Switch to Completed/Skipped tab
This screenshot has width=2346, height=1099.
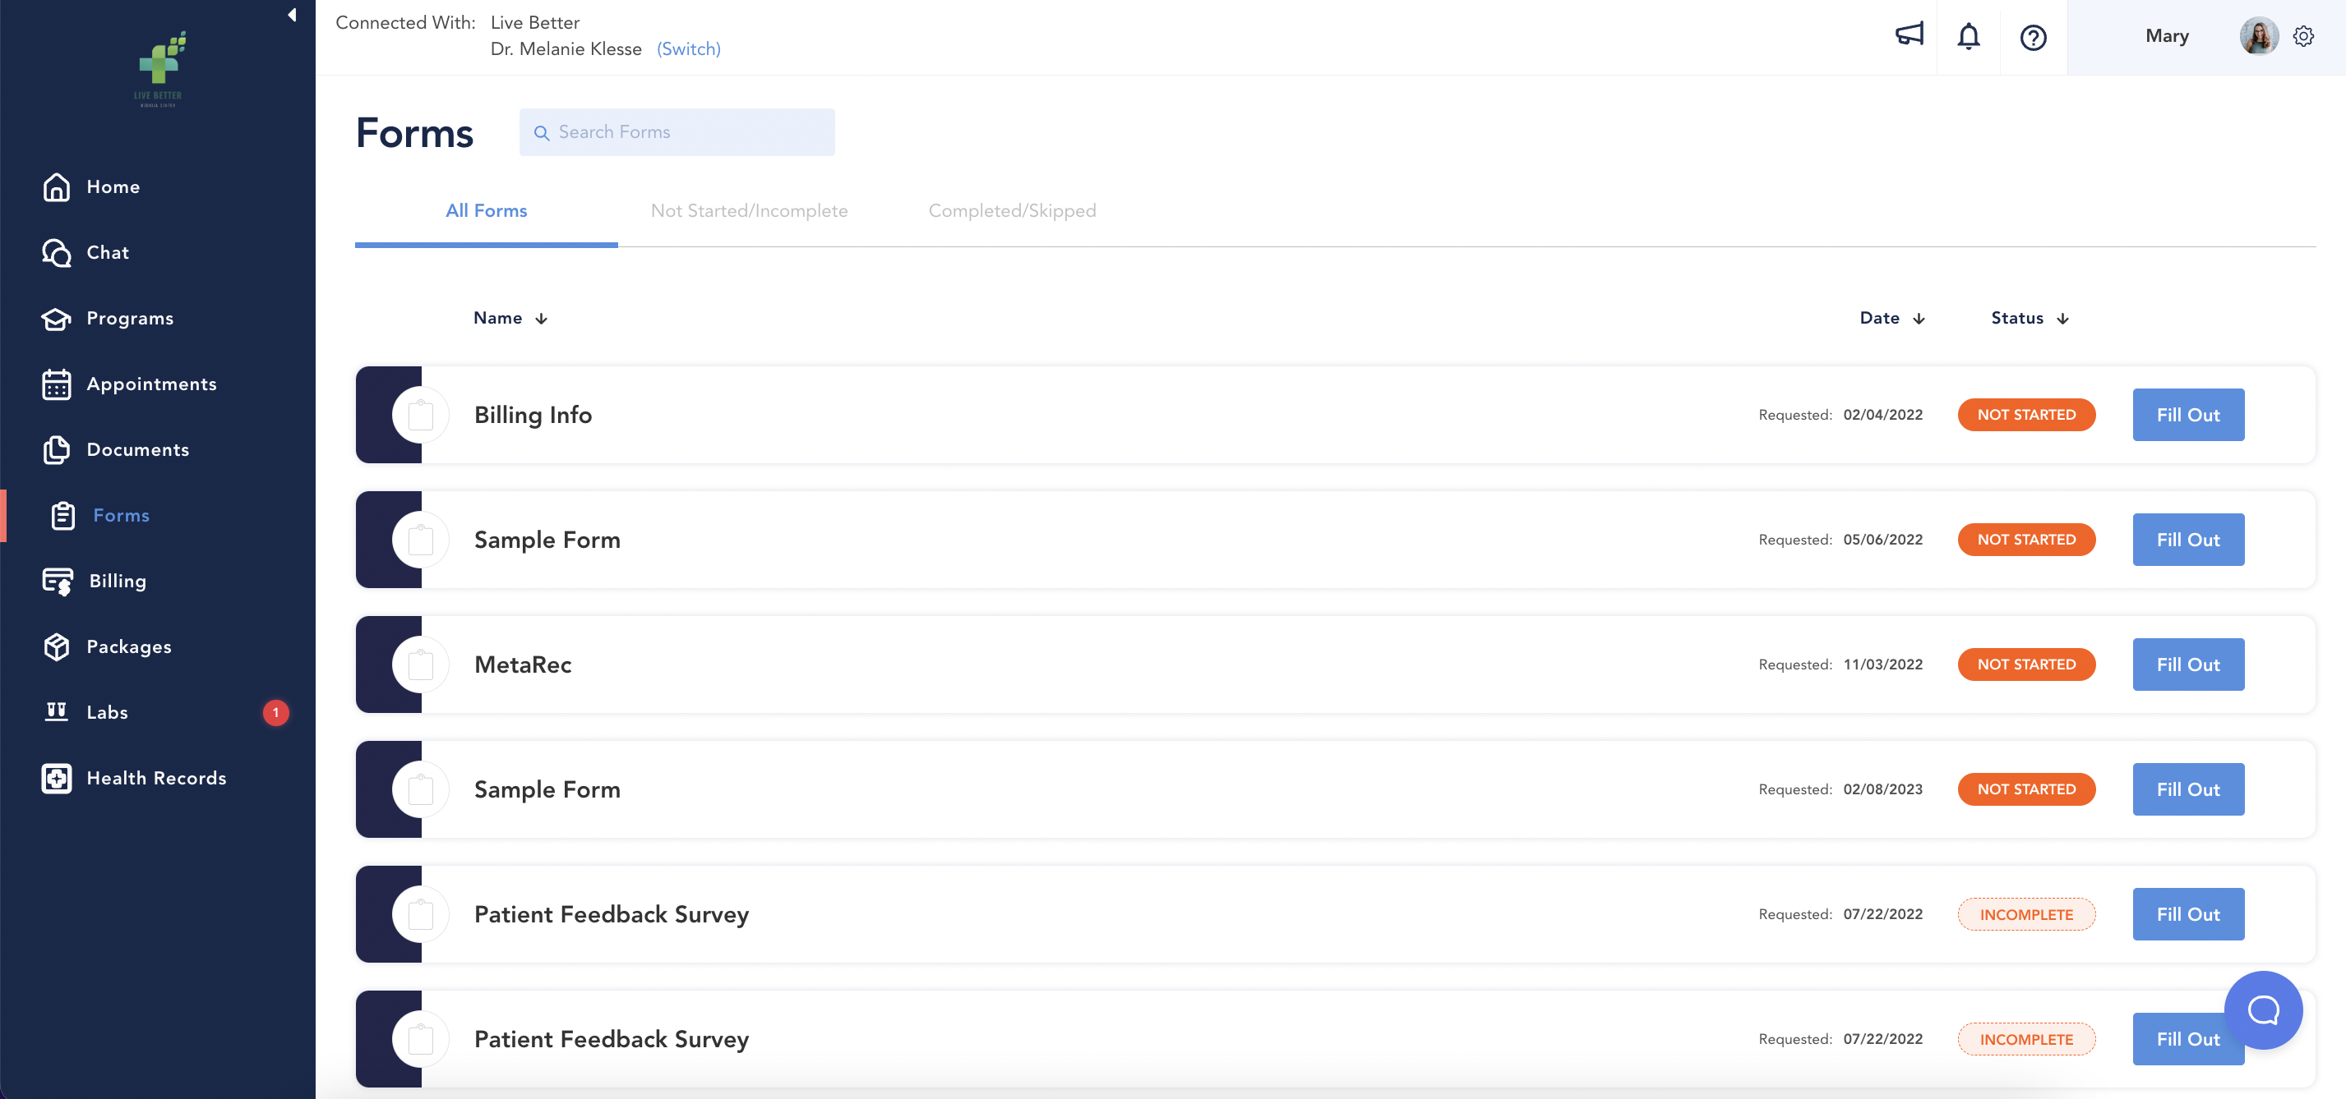coord(1012,210)
